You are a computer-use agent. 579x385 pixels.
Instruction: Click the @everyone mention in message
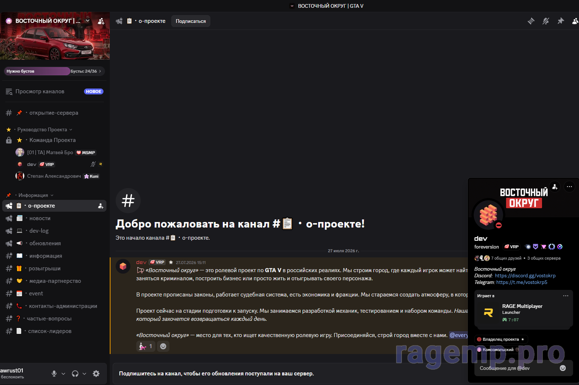[x=459, y=335]
